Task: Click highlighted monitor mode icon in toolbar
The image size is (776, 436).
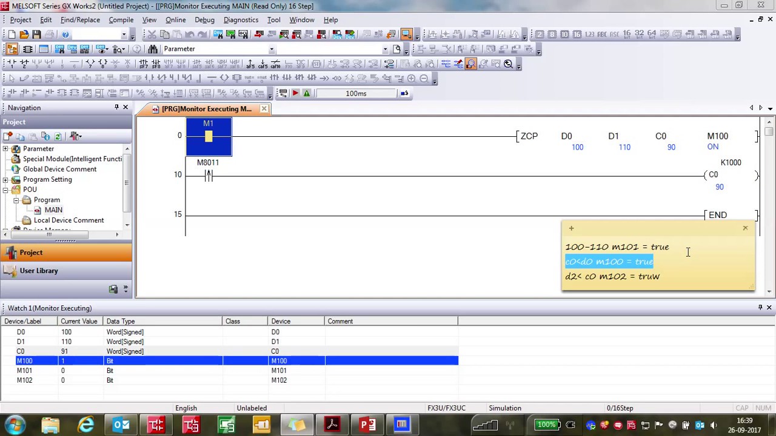Action: (470, 64)
